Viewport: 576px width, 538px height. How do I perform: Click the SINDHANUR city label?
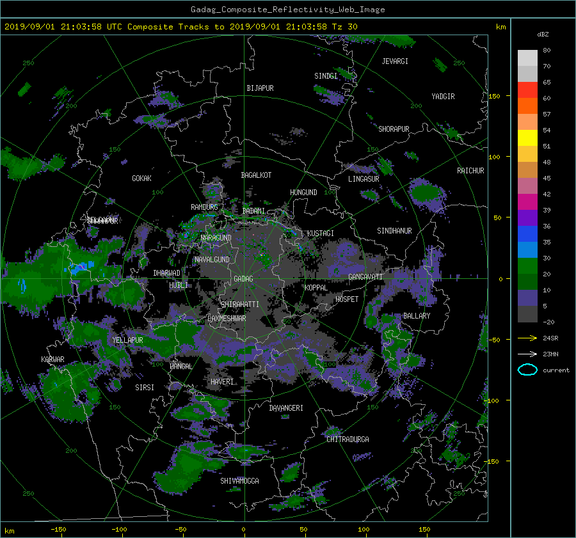point(394,231)
